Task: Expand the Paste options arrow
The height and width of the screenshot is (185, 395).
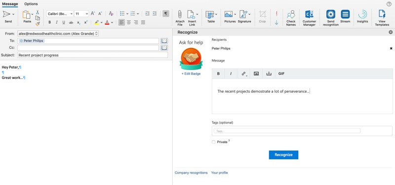Action: (32, 14)
